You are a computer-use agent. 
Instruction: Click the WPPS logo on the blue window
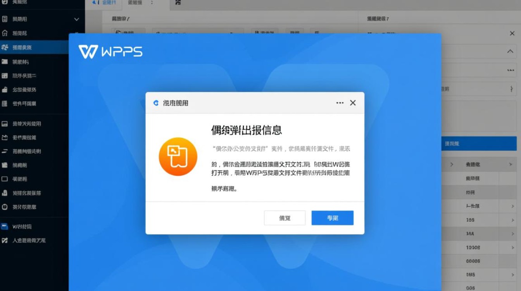[110, 52]
